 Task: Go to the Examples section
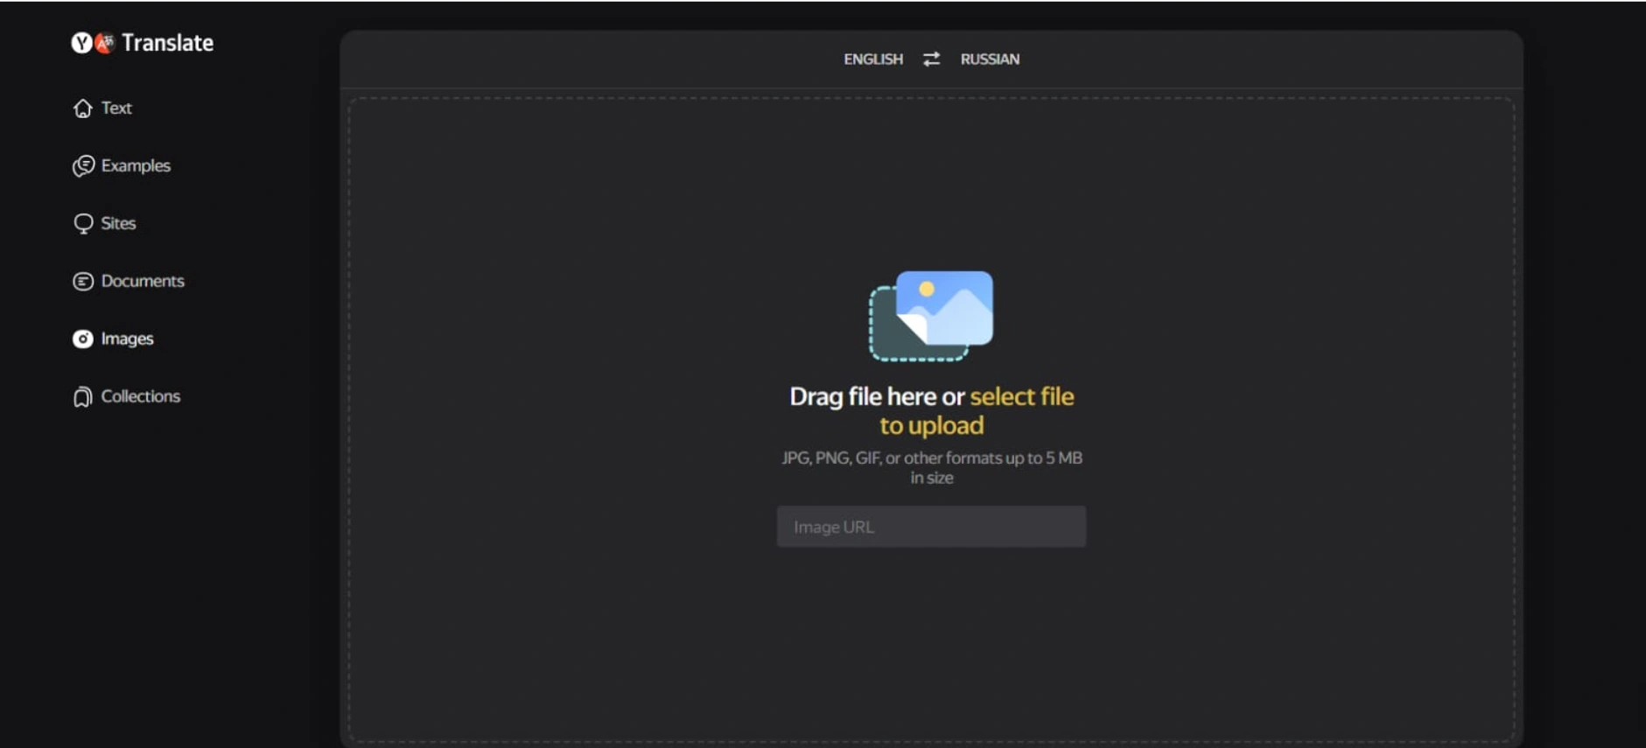tap(136, 165)
